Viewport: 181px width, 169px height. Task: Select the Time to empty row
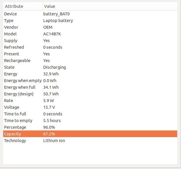[90, 121]
